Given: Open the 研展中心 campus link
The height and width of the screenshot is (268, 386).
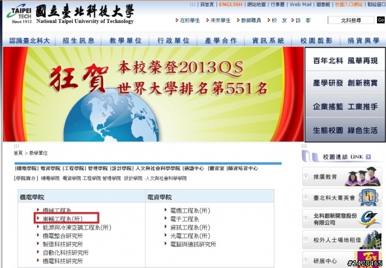Looking at the screenshot, I should (342, 260).
